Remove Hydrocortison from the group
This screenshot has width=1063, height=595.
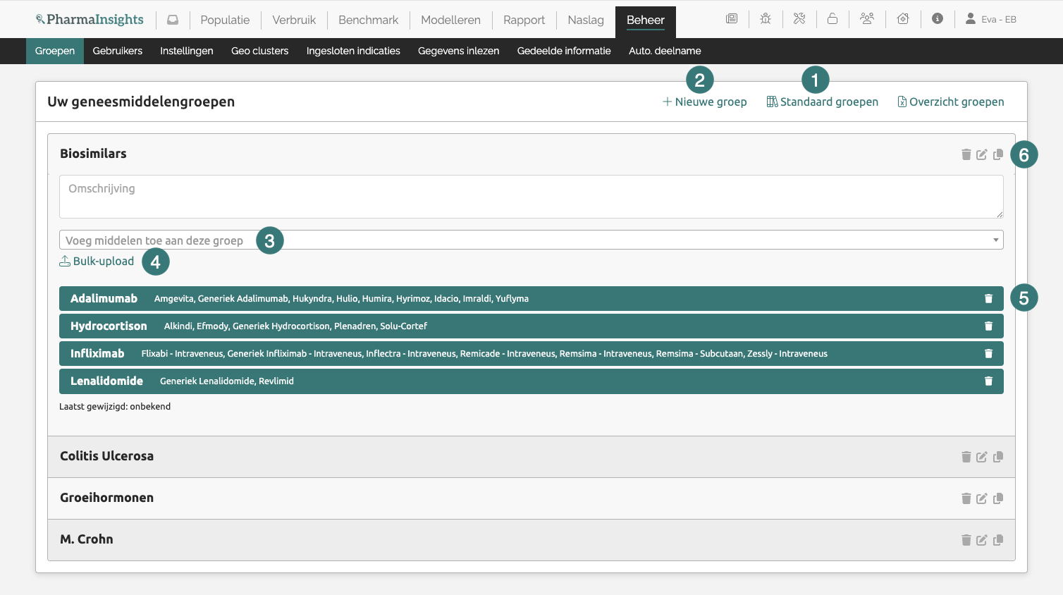coord(988,326)
